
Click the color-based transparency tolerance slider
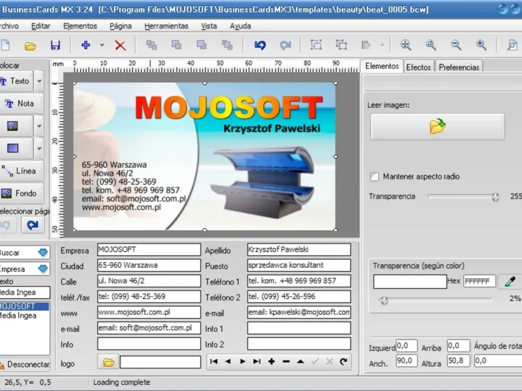384,300
